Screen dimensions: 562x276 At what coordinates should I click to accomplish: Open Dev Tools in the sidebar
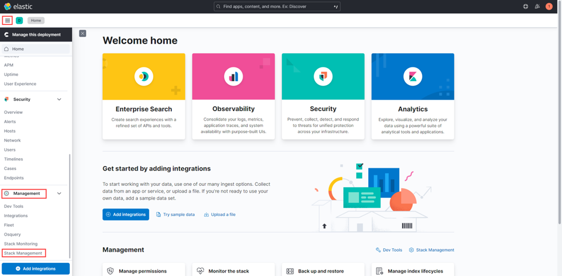tap(14, 206)
